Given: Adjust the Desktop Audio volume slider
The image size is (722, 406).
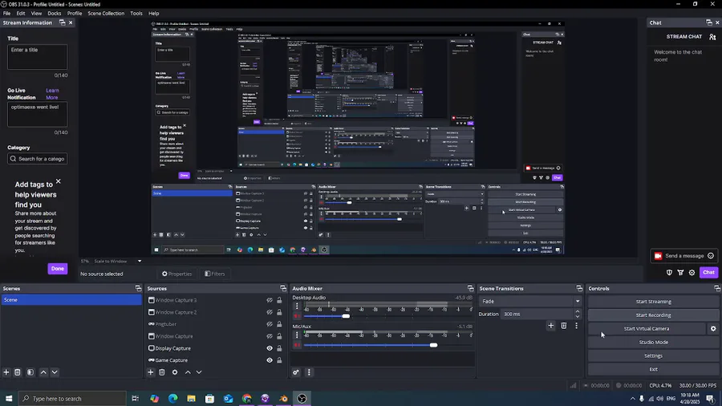Looking at the screenshot, I should pyautogui.click(x=346, y=316).
